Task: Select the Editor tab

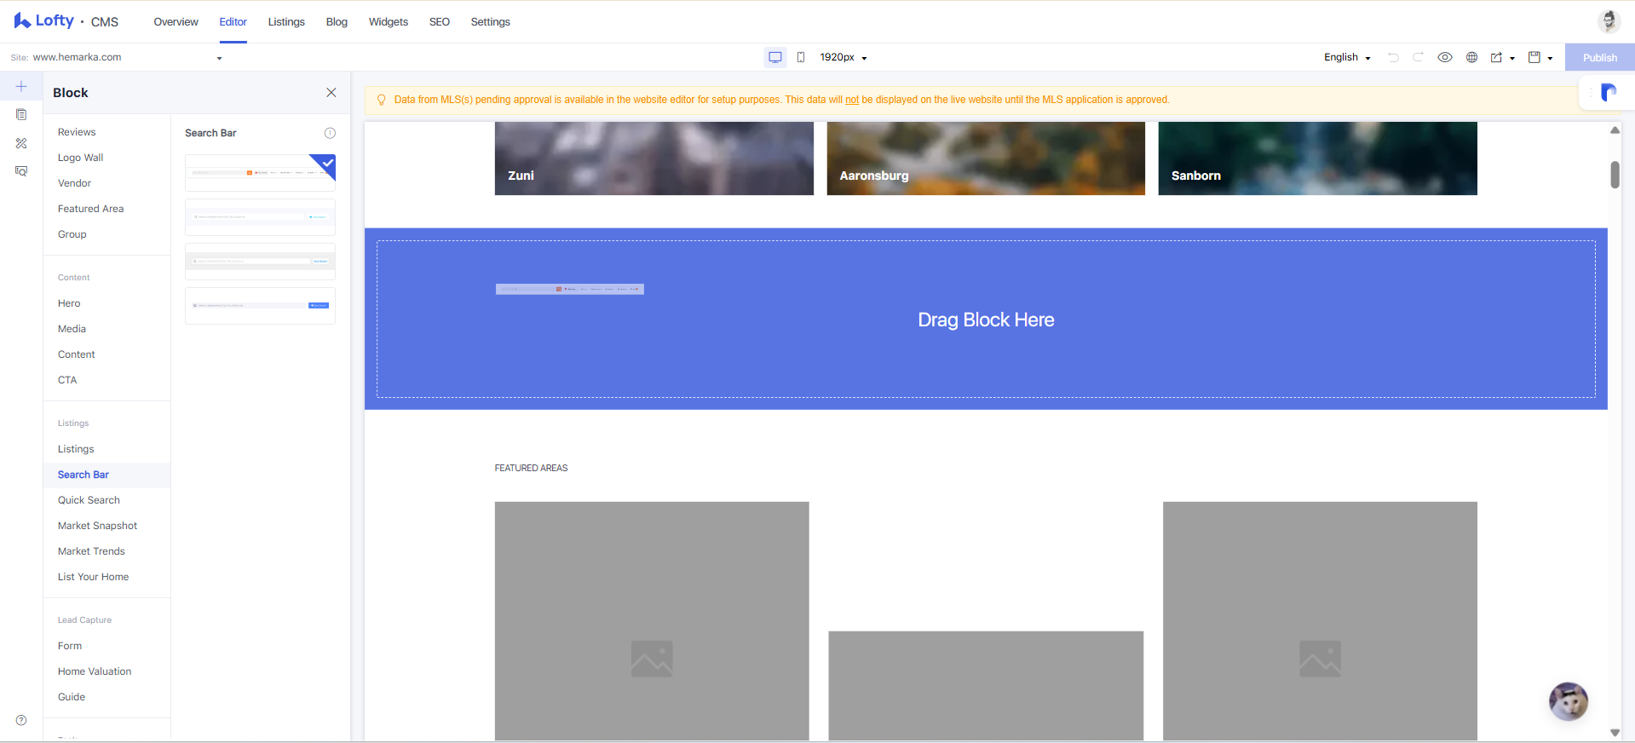Action: coord(233,22)
